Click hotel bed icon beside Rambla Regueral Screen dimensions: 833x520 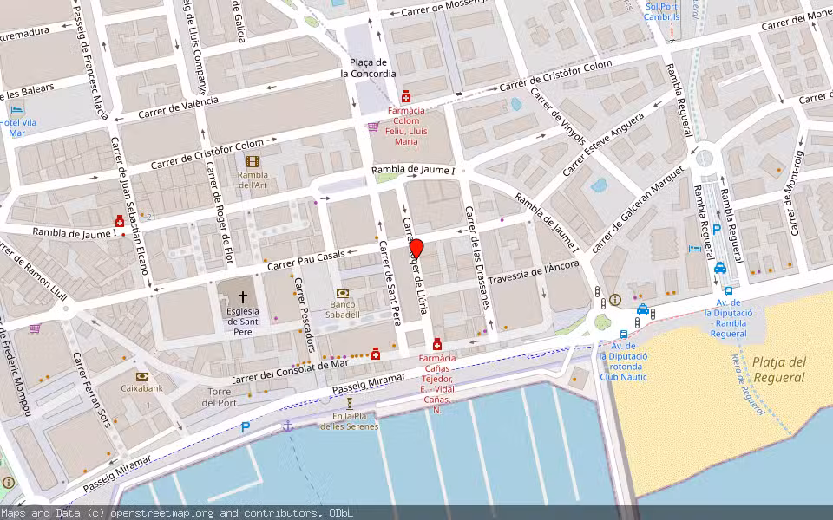click(x=694, y=249)
